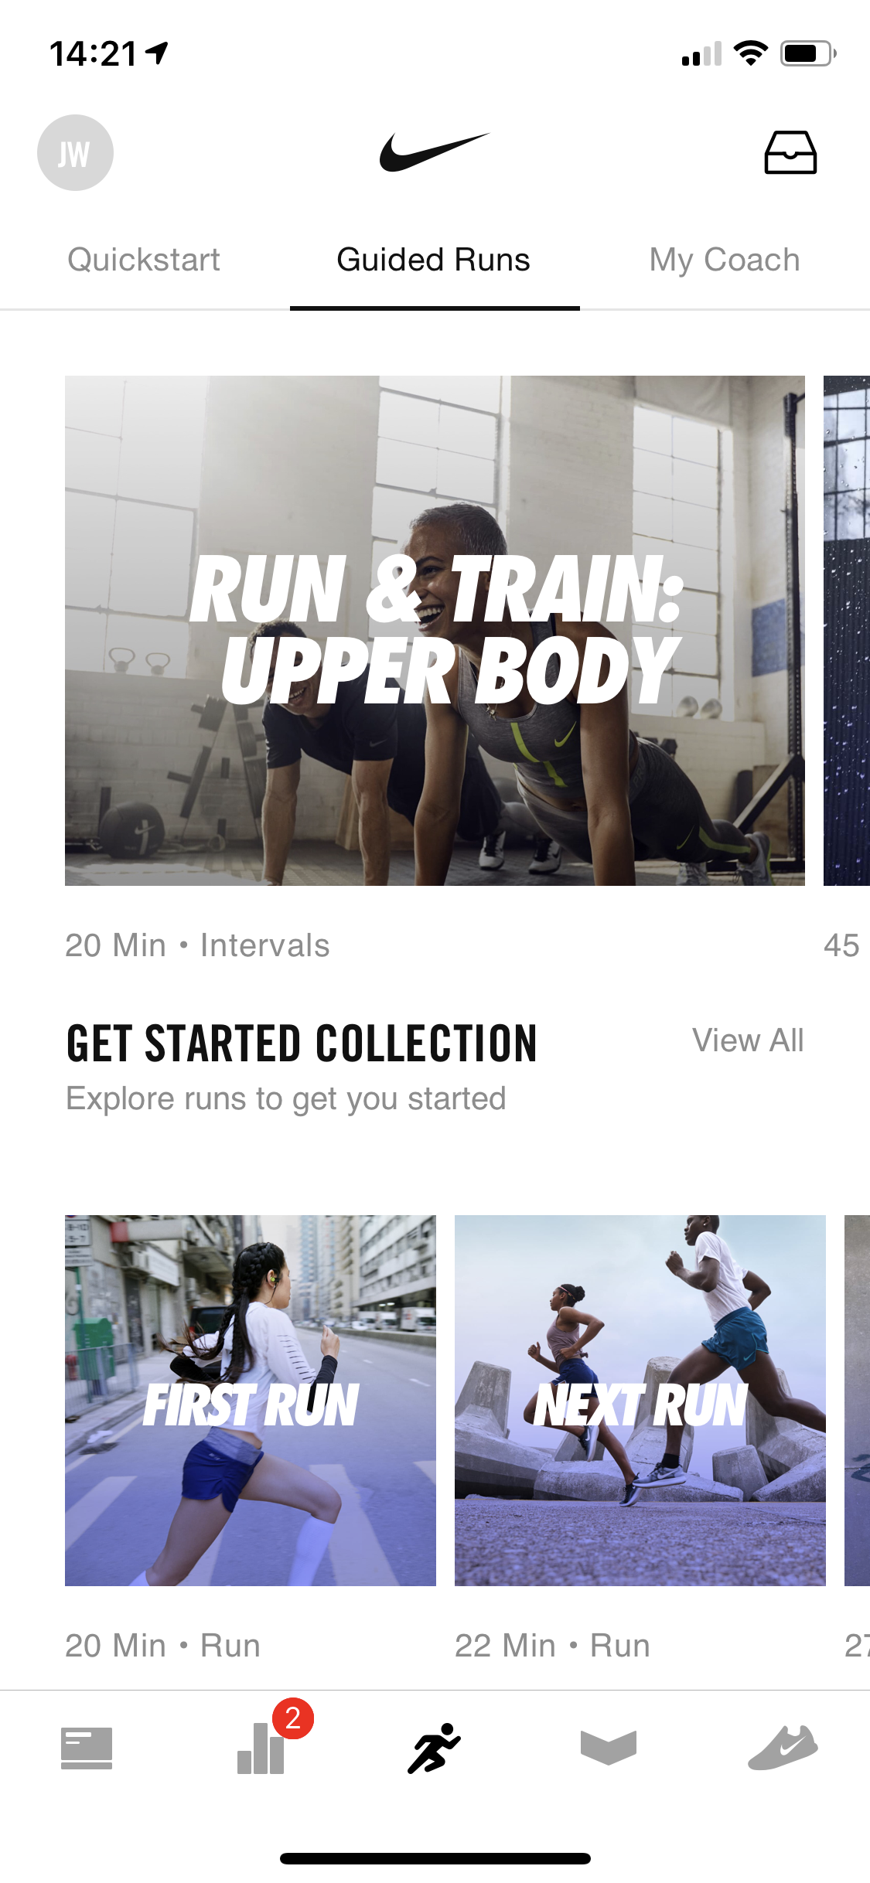870x1883 pixels.
Task: Tap View All for Get Started Collection
Action: 748,1040
